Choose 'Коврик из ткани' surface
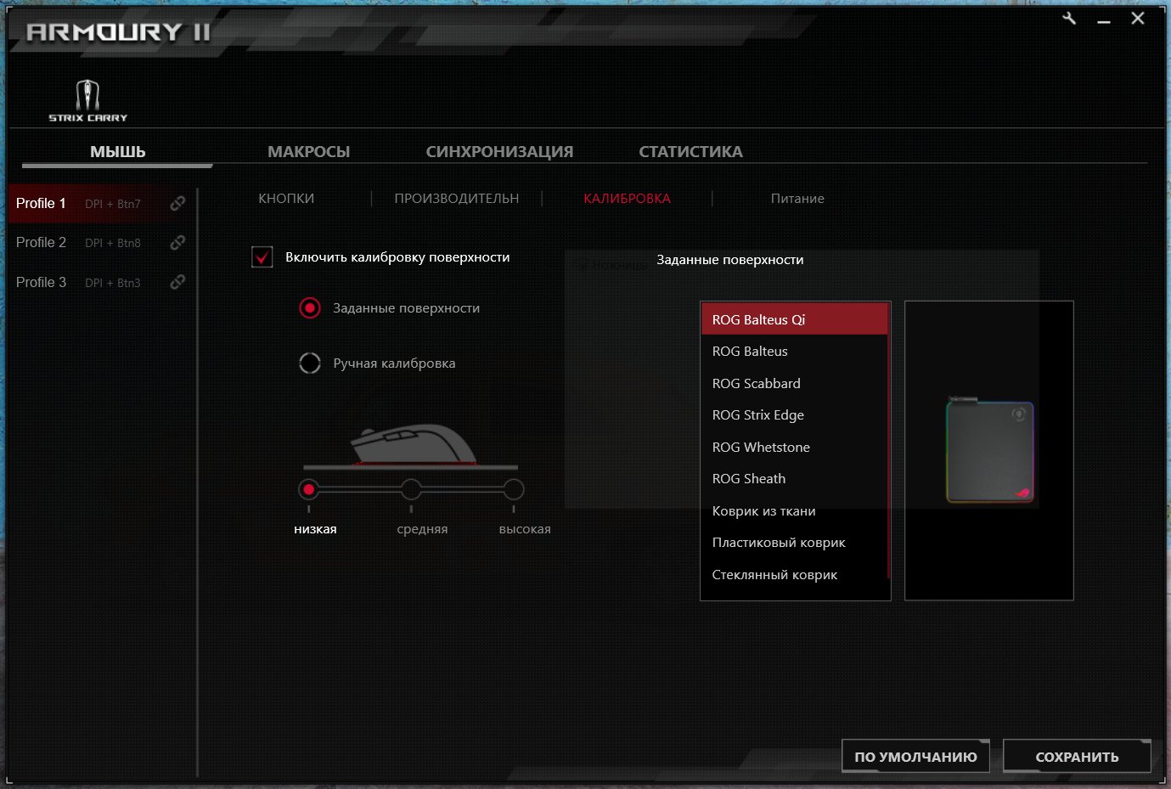 click(x=794, y=510)
